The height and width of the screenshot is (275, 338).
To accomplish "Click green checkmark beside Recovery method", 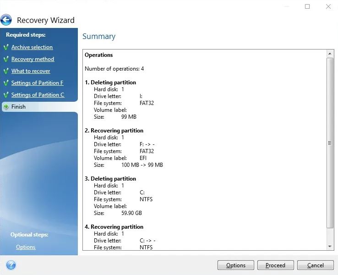I will [6, 59].
